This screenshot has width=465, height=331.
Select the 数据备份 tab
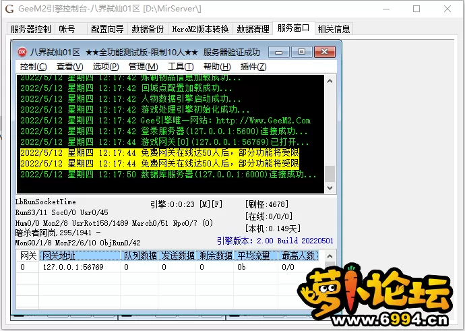(x=148, y=29)
